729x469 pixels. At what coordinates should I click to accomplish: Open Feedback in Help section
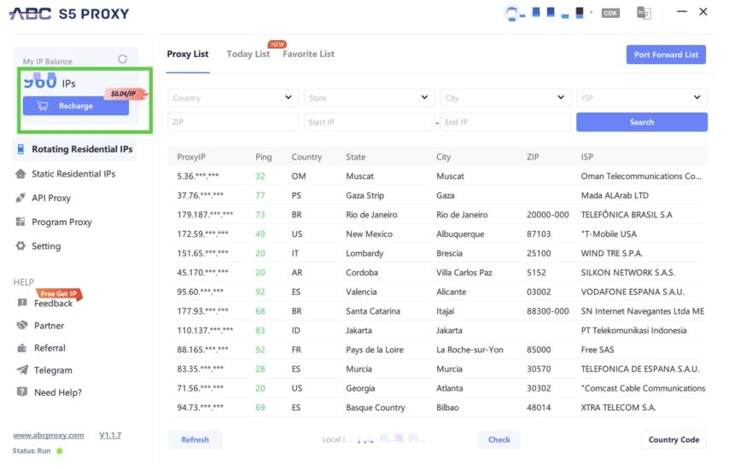tap(54, 304)
